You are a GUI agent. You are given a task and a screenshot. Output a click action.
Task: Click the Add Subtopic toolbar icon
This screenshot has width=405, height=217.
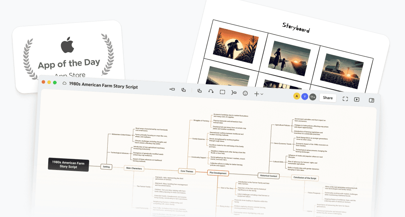click(x=183, y=90)
